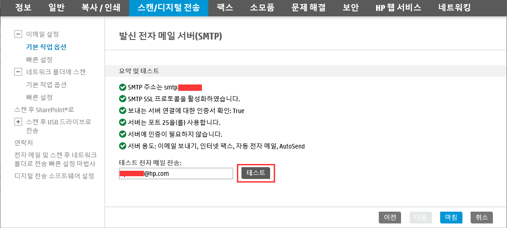
Task: Click the check icon beside 인증서 확인: True
Action: click(123, 111)
